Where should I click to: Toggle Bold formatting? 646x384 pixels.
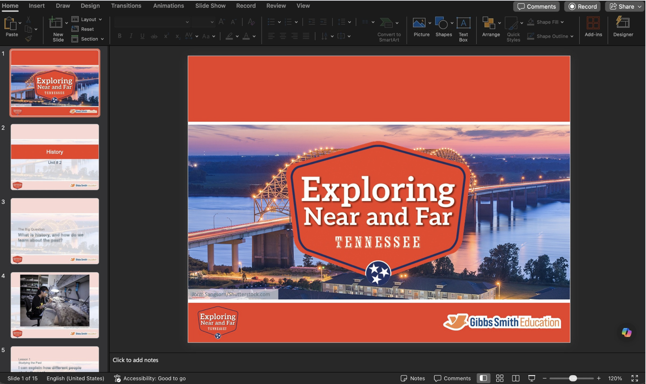(119, 36)
